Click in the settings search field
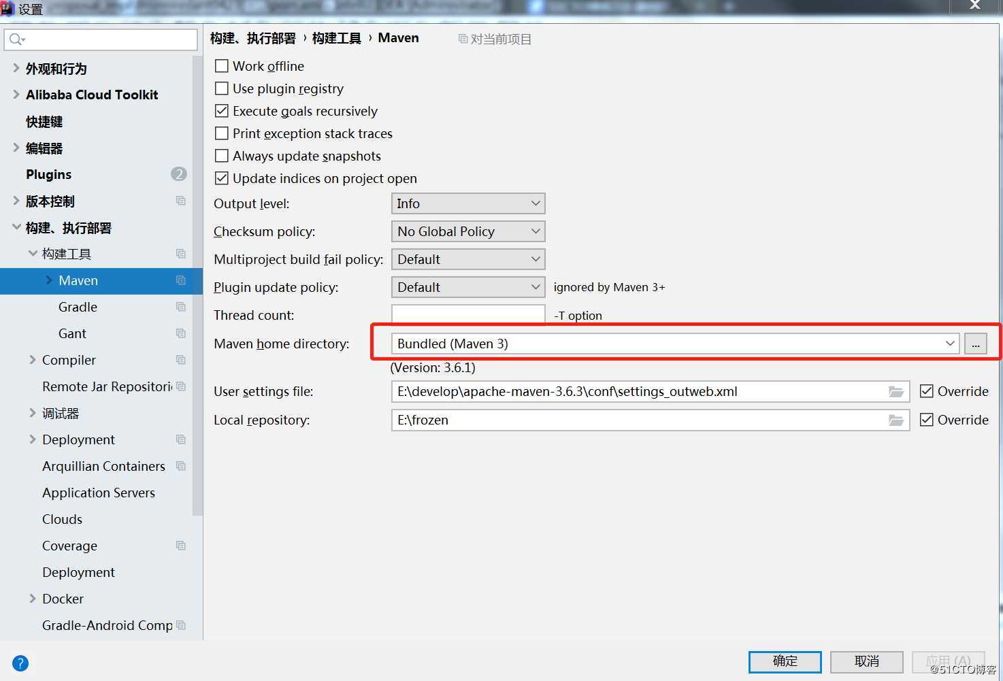 (x=101, y=39)
